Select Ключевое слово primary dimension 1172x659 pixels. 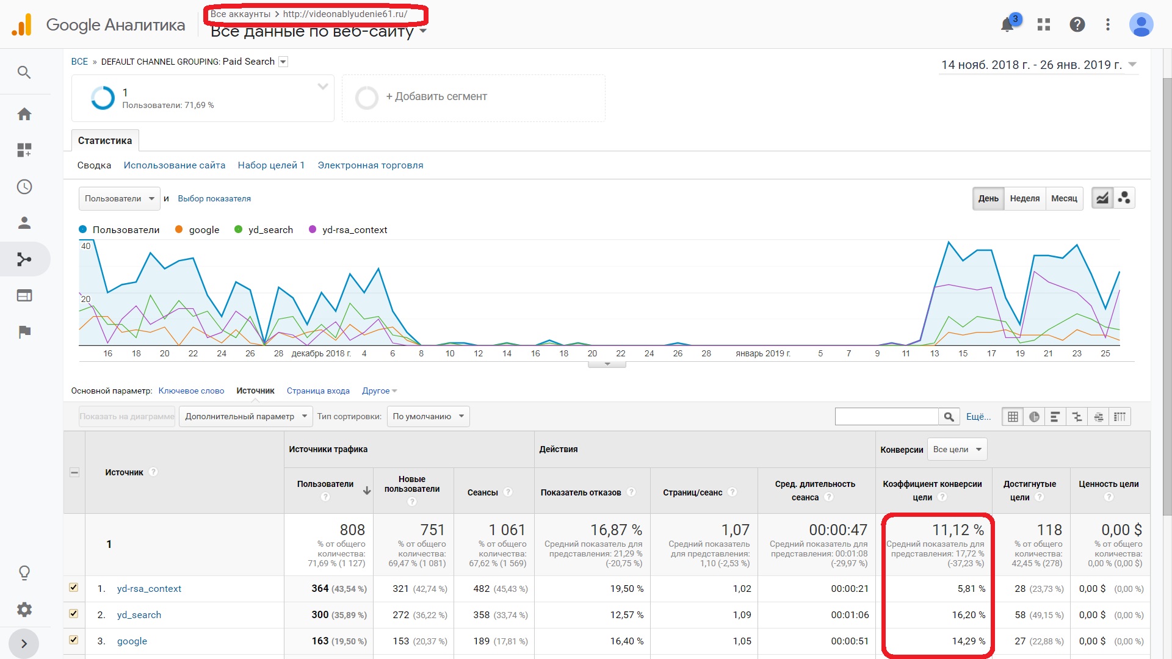coord(191,391)
